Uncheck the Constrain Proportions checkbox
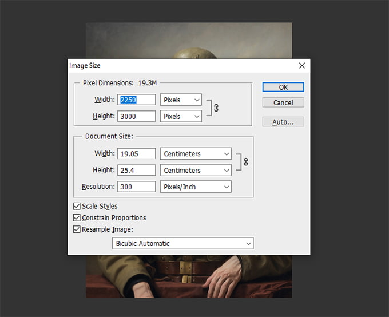This screenshot has height=317, width=389. [77, 217]
